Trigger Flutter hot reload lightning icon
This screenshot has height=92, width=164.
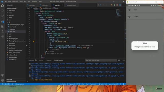pyautogui.click(x=111, y=5)
